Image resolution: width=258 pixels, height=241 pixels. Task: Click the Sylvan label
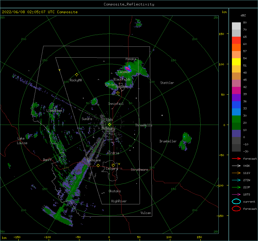coord(110,85)
